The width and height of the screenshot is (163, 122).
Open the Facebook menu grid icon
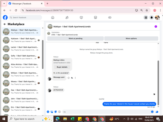coord(146,18)
